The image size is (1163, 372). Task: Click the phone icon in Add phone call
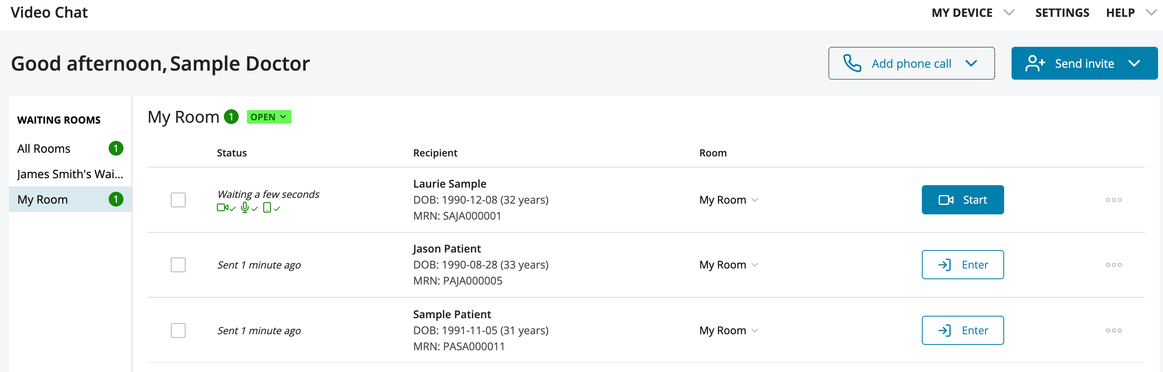852,64
